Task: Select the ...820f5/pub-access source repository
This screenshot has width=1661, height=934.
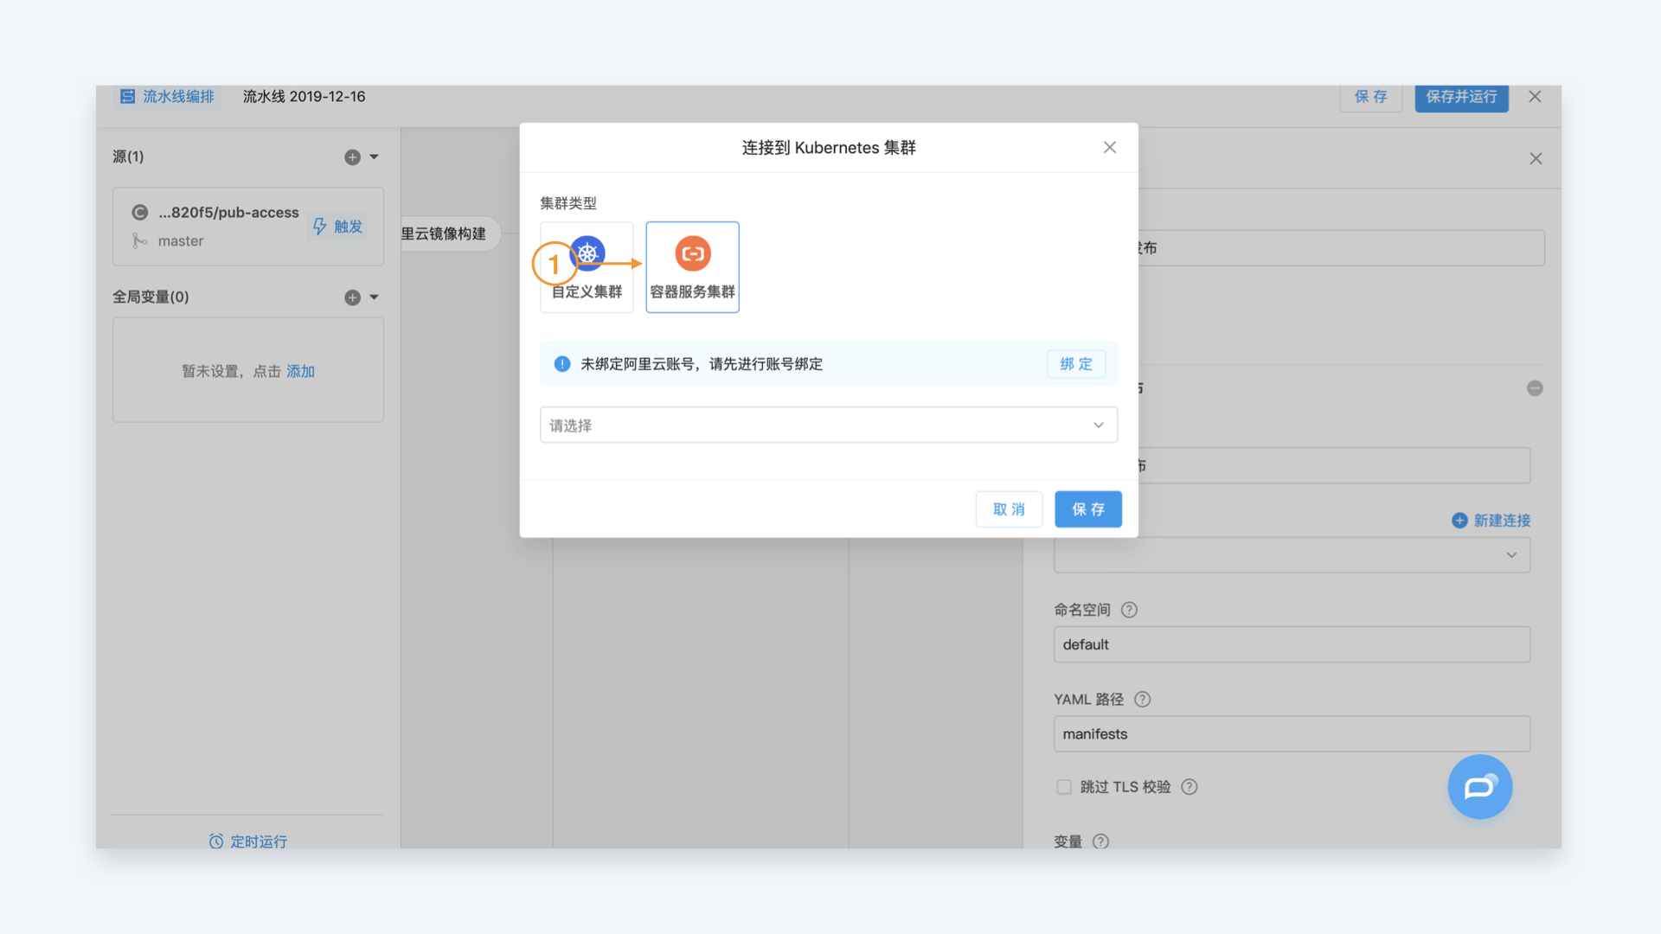Action: pyautogui.click(x=228, y=213)
